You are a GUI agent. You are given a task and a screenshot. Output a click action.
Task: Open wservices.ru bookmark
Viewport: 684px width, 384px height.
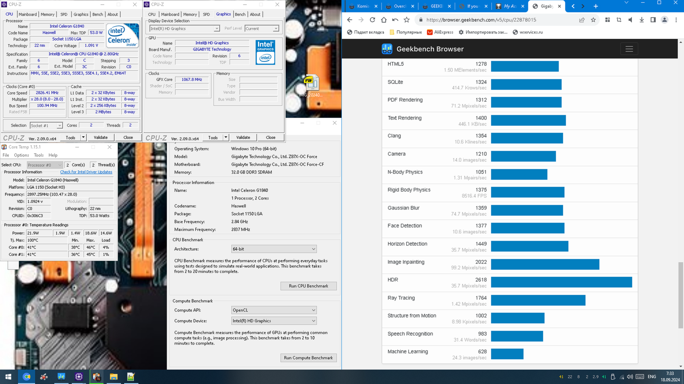click(528, 32)
